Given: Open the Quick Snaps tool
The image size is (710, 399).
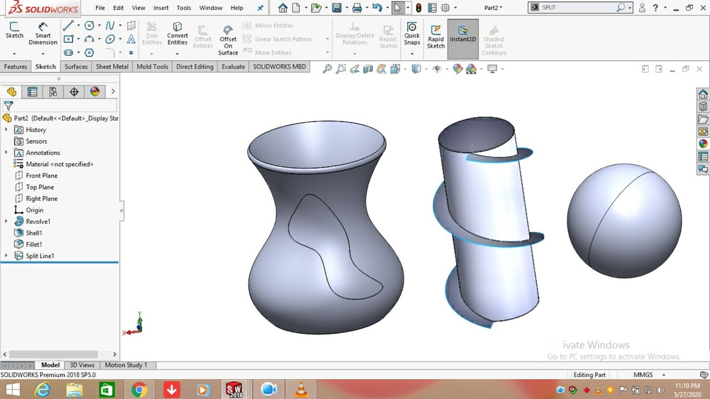Looking at the screenshot, I should pyautogui.click(x=412, y=34).
